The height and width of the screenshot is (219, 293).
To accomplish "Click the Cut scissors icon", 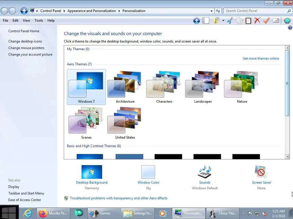I will coord(230,21).
